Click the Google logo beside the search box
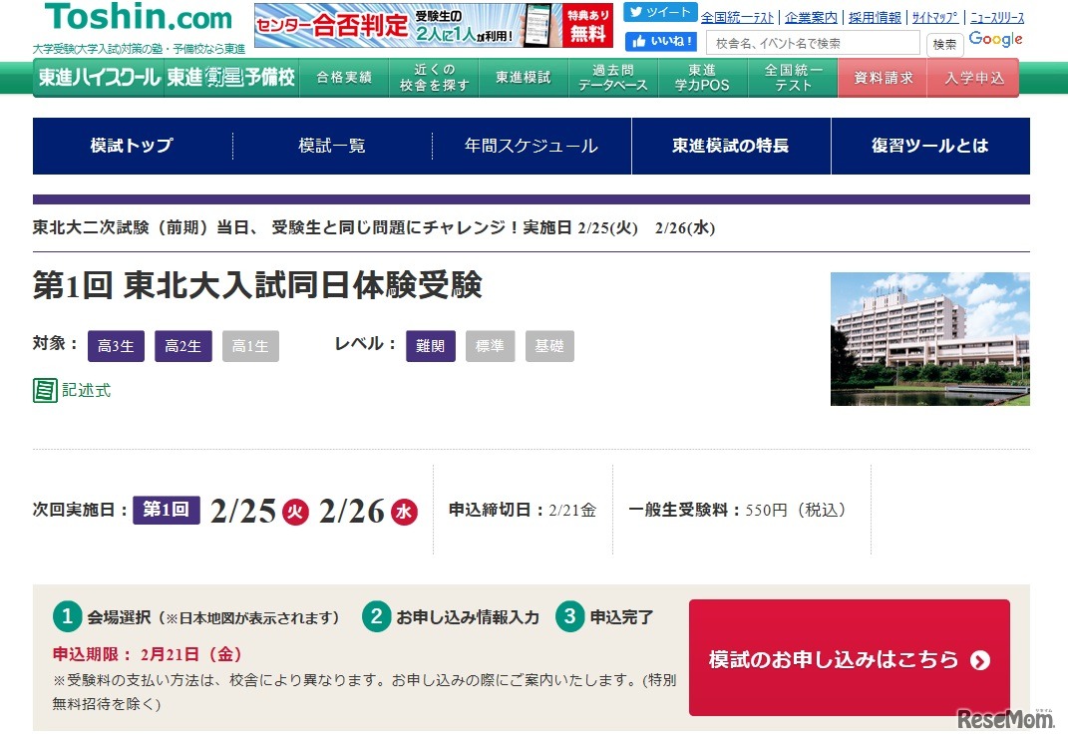1068x742 pixels. click(994, 38)
